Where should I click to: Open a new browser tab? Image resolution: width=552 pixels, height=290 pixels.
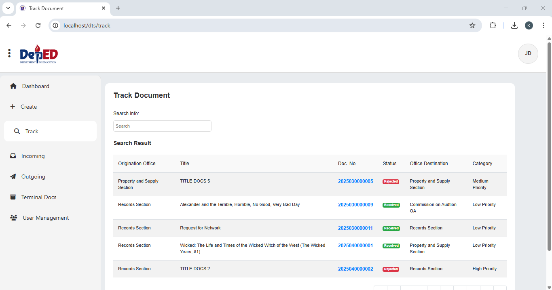click(x=118, y=8)
